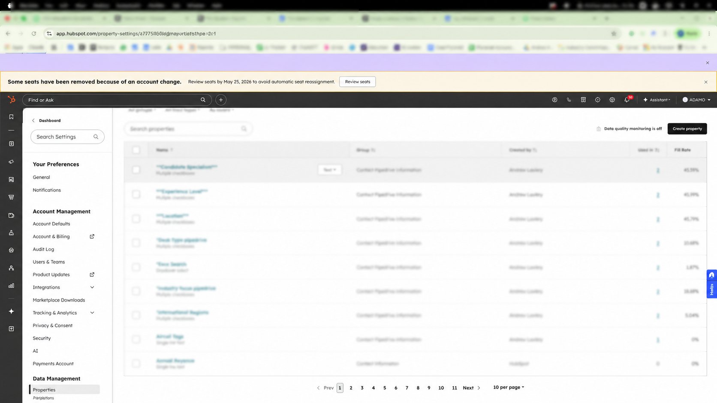The height and width of the screenshot is (403, 717).
Task: Open the grid-plus icon at bottom of left rail
Action: (12, 329)
